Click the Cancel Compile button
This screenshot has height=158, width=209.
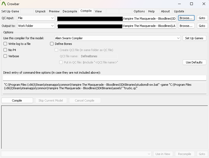coord(85,100)
